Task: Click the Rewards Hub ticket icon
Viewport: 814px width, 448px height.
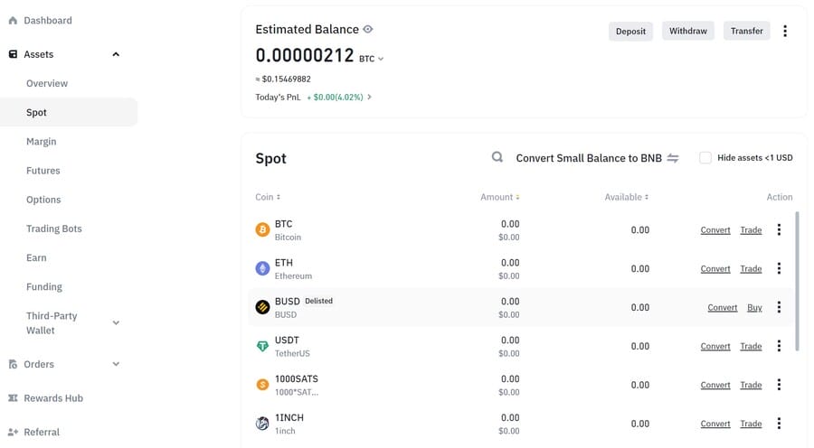Action: 13,398
